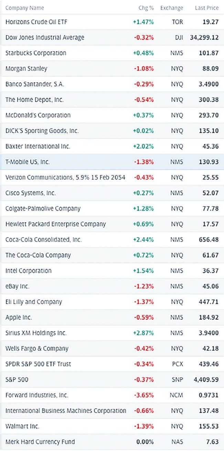Click Forward Industries' -3.65% change value

pyautogui.click(x=143, y=395)
